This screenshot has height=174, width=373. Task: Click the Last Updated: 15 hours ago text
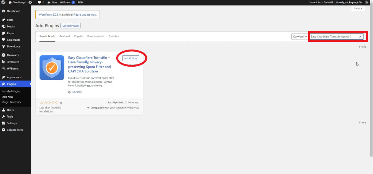[123, 103]
